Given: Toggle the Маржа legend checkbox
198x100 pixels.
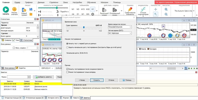Looking at the screenshot, I should (140, 49).
